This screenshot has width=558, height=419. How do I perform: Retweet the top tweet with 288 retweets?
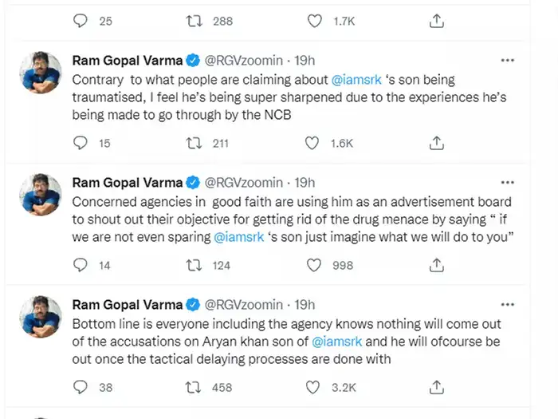192,22
